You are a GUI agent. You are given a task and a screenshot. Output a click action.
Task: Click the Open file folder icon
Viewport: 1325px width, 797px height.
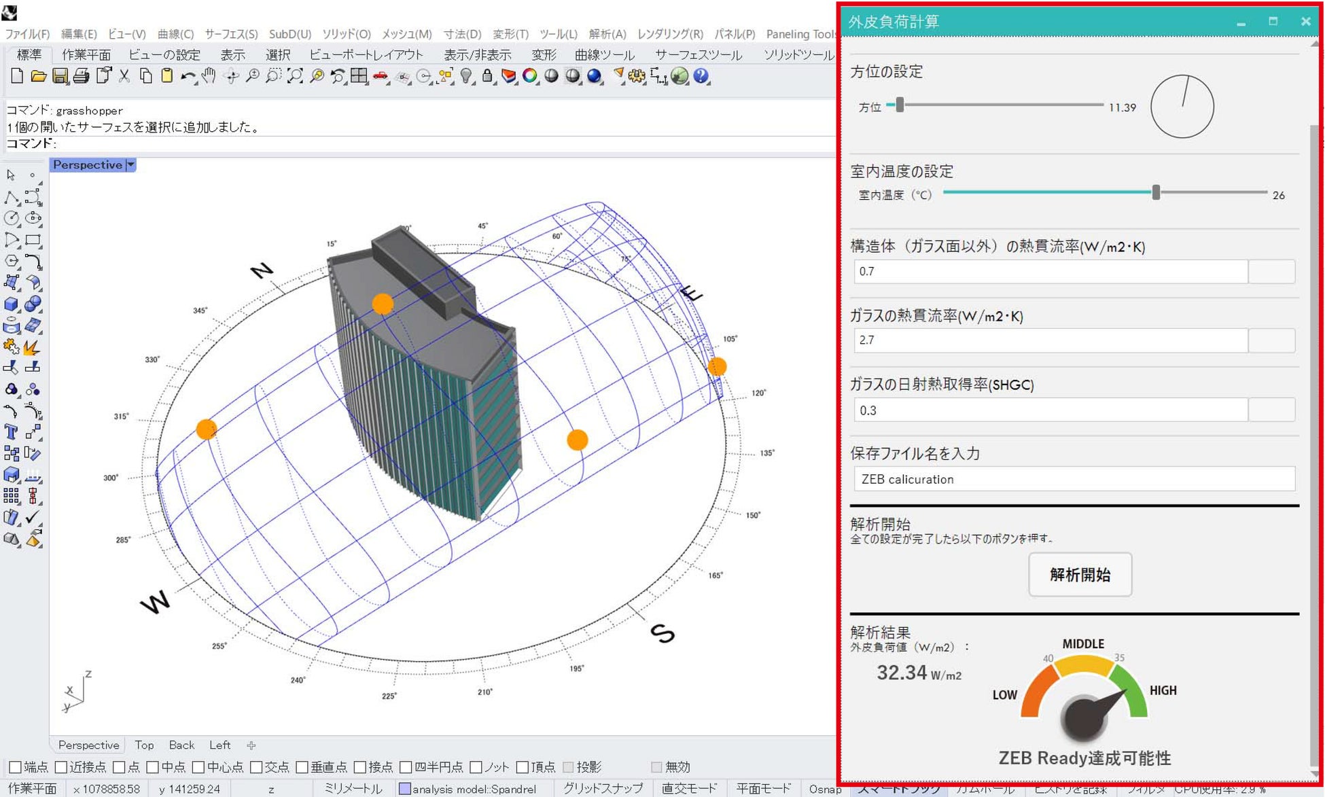click(x=39, y=76)
